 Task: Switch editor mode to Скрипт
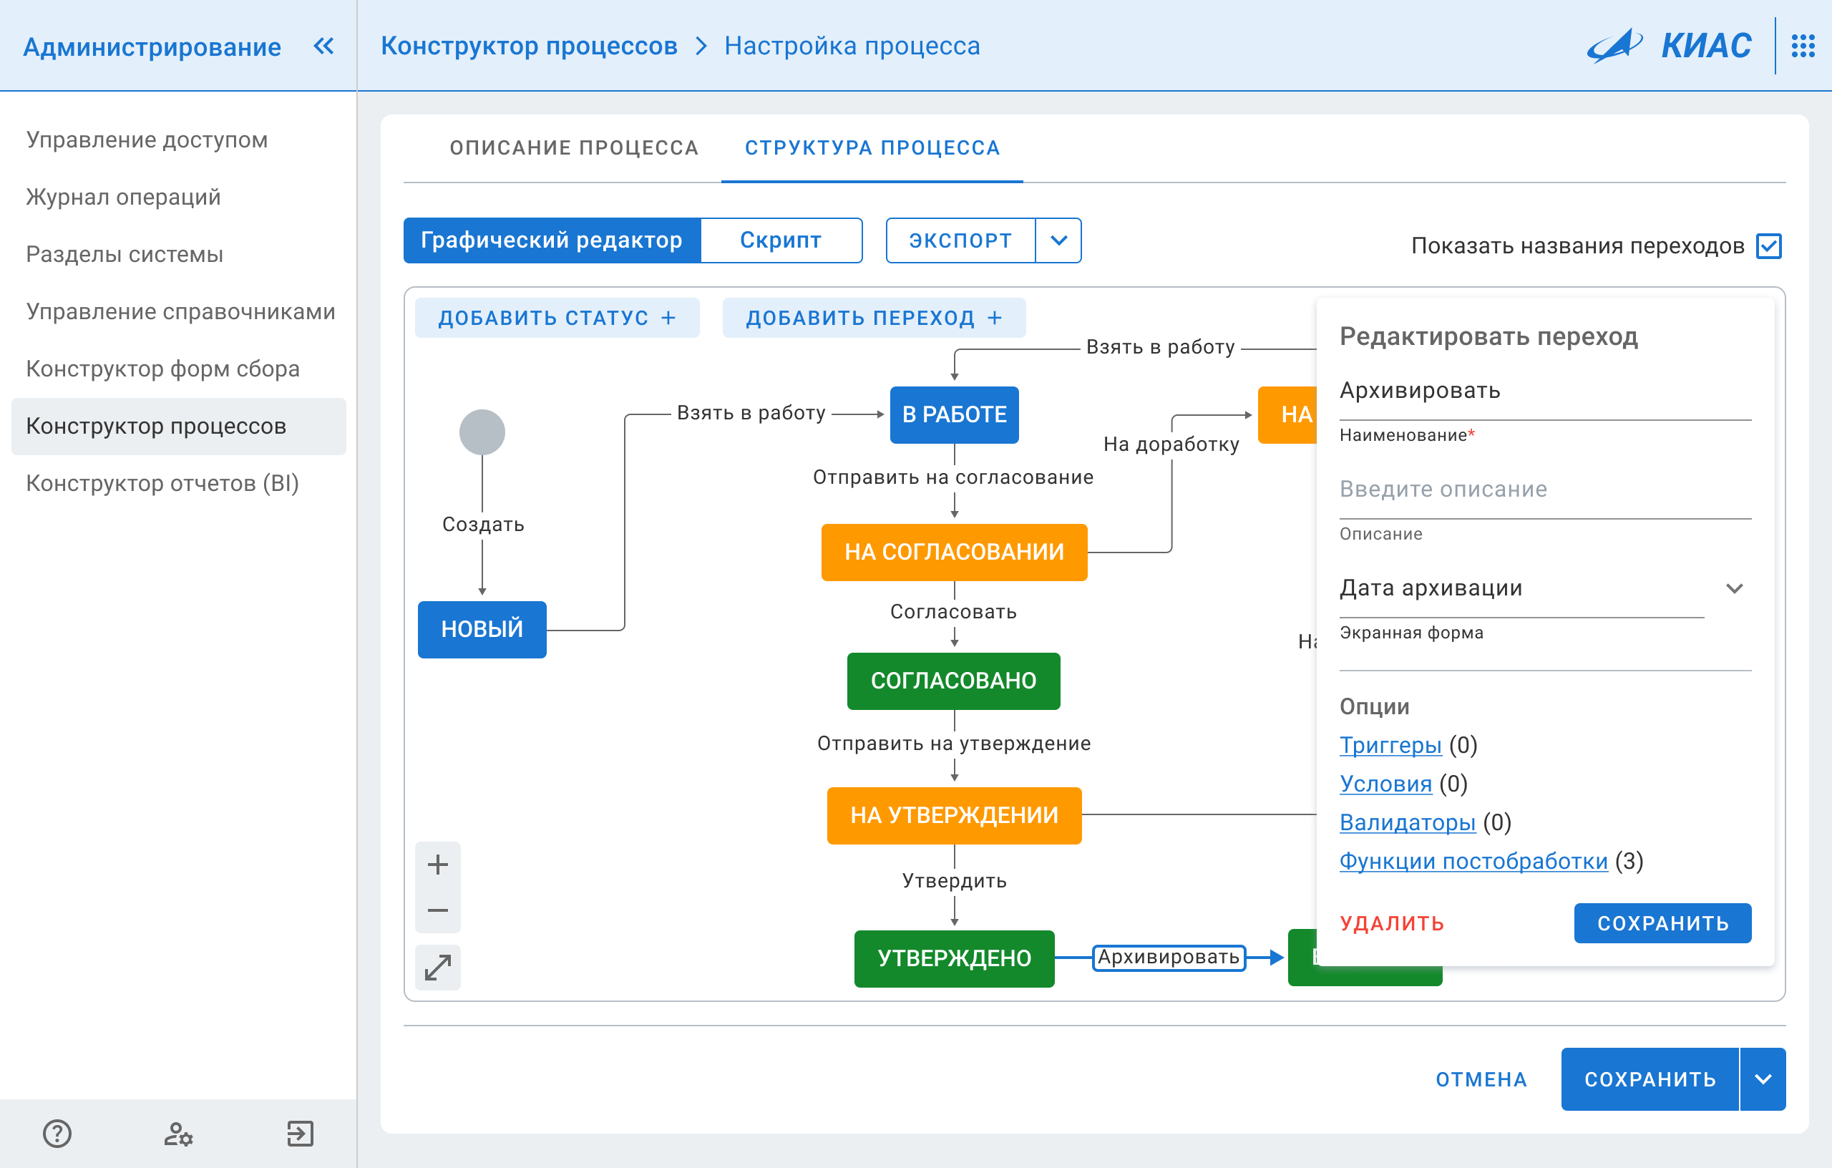click(779, 240)
